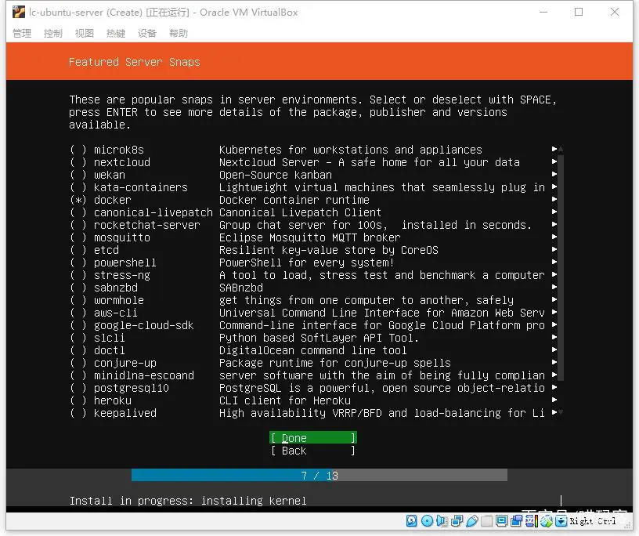Screen dimensions: 639x536
Task: Click the 'PowerShell for every system!' description
Action: 306,263
